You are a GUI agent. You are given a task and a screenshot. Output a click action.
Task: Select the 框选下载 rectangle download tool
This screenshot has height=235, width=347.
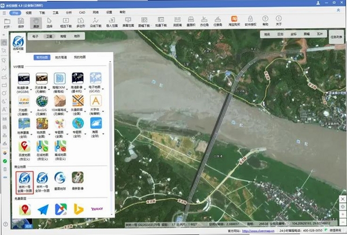[66, 23]
